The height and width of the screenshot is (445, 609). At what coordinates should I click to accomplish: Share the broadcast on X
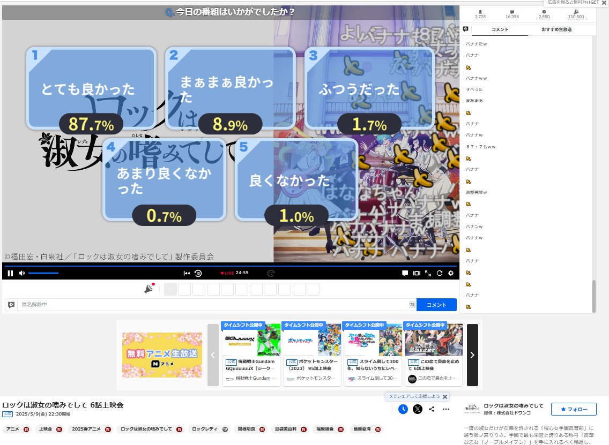point(418,409)
